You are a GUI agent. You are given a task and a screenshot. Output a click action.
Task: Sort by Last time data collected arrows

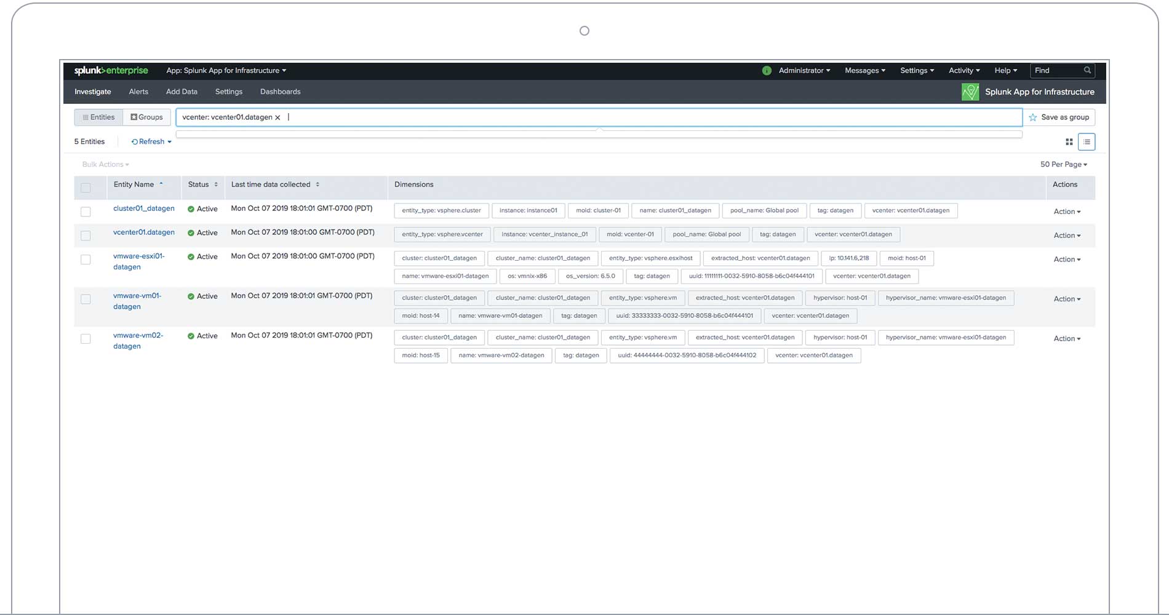coord(317,184)
